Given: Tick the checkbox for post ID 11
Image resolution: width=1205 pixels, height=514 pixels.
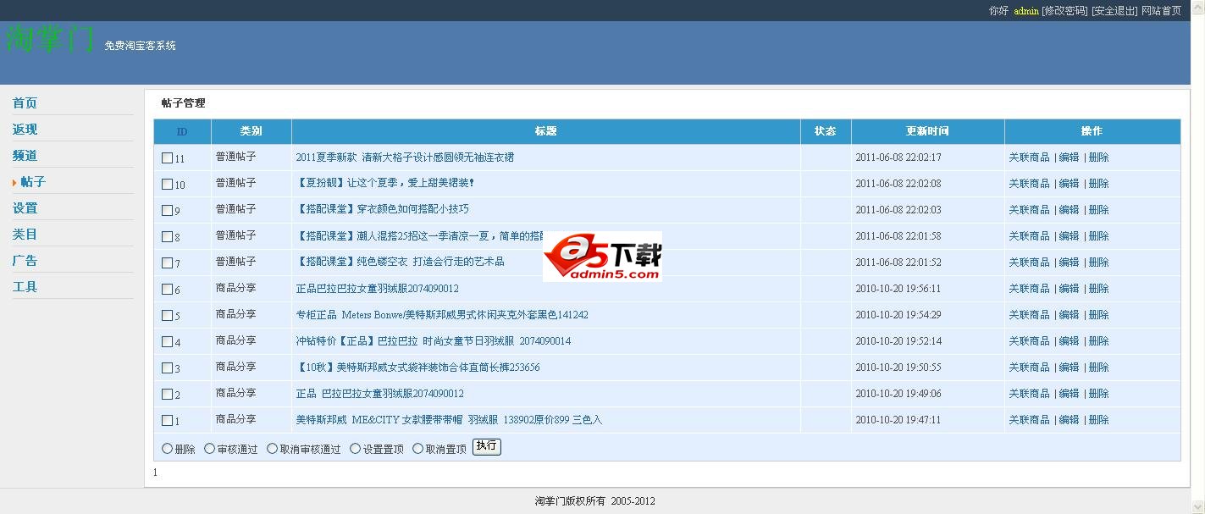Looking at the screenshot, I should click(167, 158).
